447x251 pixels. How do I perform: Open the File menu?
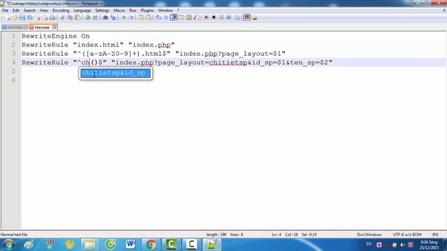[x=5, y=10]
